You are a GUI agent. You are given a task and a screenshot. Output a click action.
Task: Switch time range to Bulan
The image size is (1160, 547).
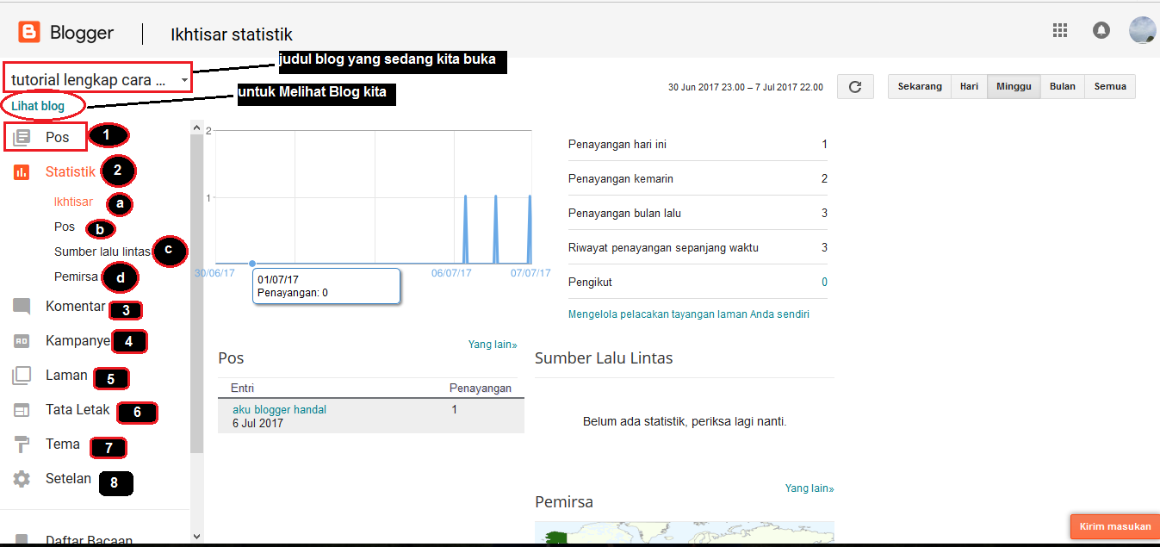(1062, 87)
